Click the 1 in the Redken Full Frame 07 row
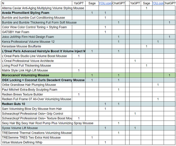 tap(158, 99)
